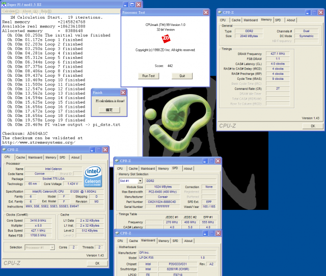Viewport: 326px width, 276px height.
Task: Click the CPU-Z processor window title icon
Action: pyautogui.click(x=4, y=149)
